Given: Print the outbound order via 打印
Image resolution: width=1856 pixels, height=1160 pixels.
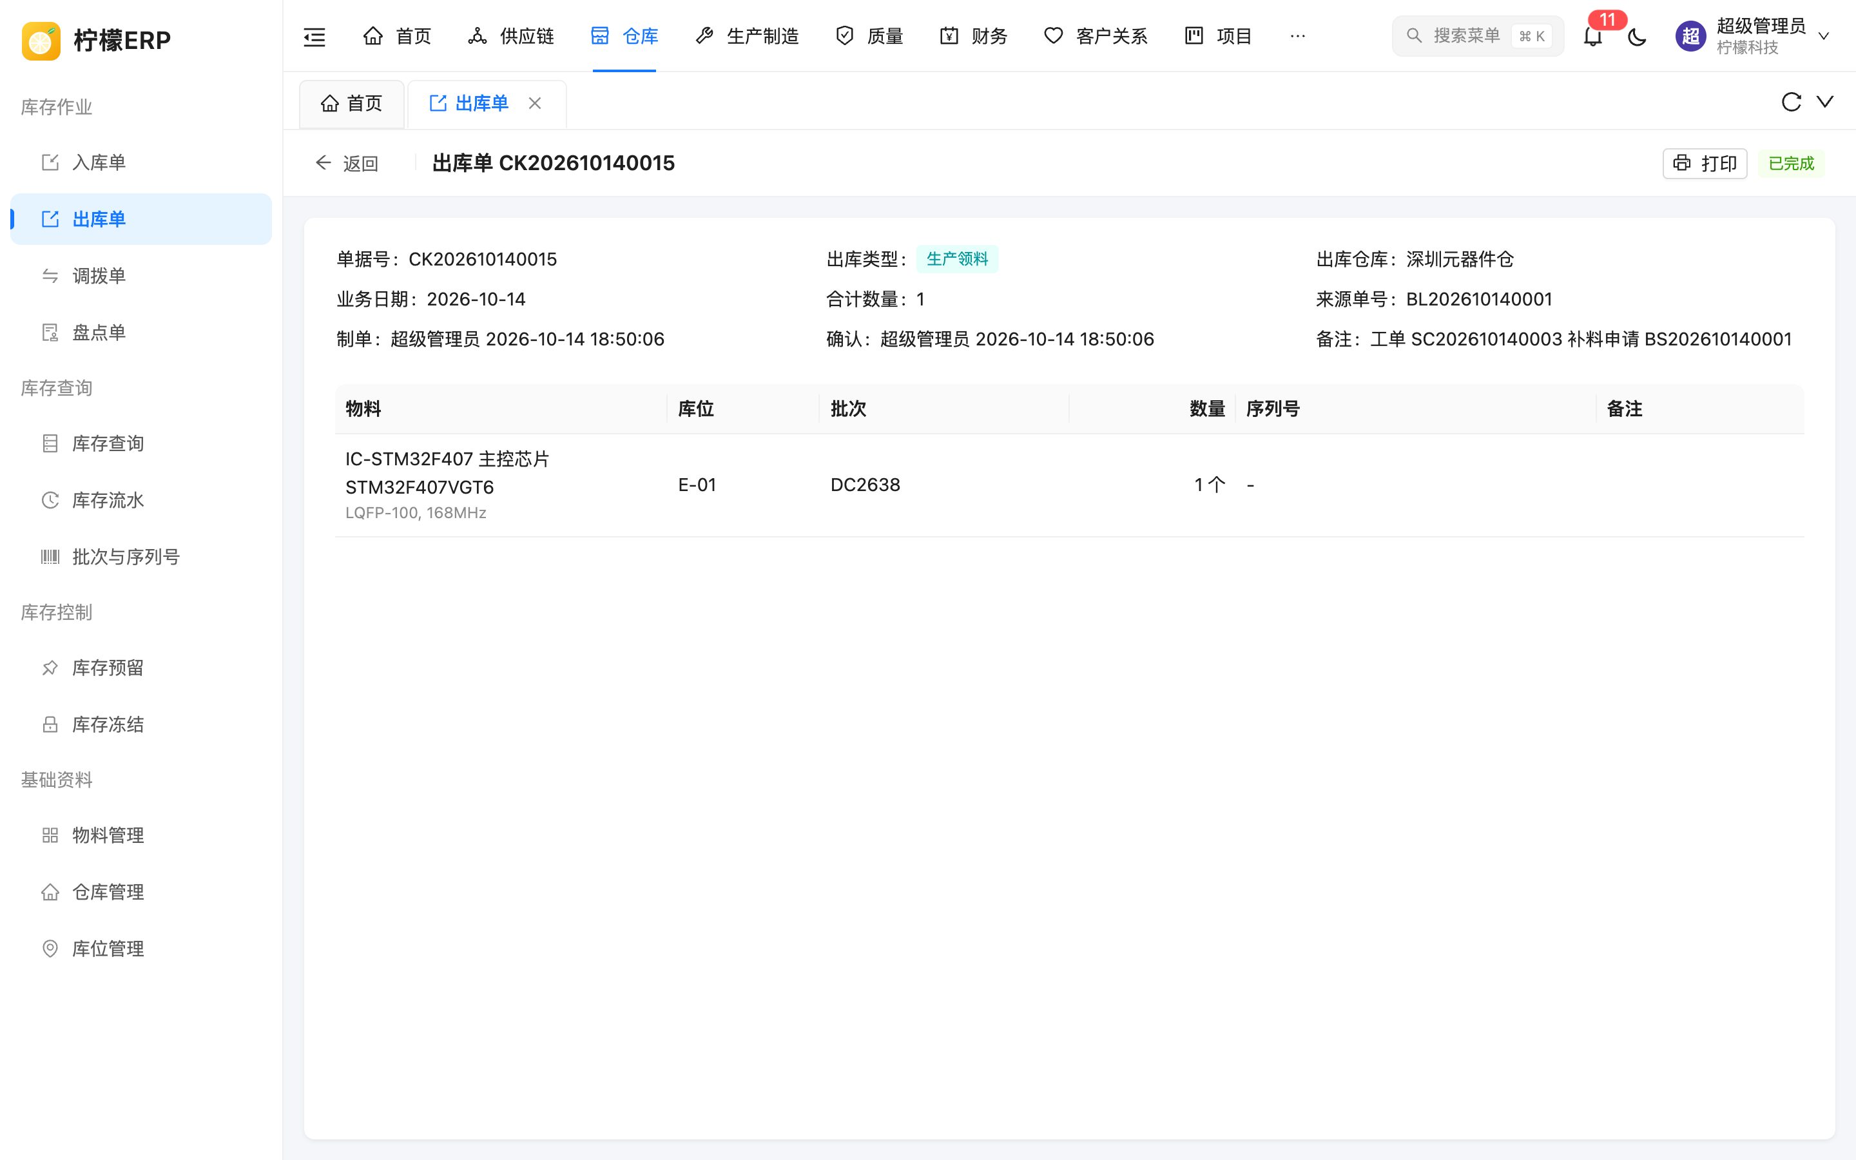Looking at the screenshot, I should click(x=1704, y=164).
